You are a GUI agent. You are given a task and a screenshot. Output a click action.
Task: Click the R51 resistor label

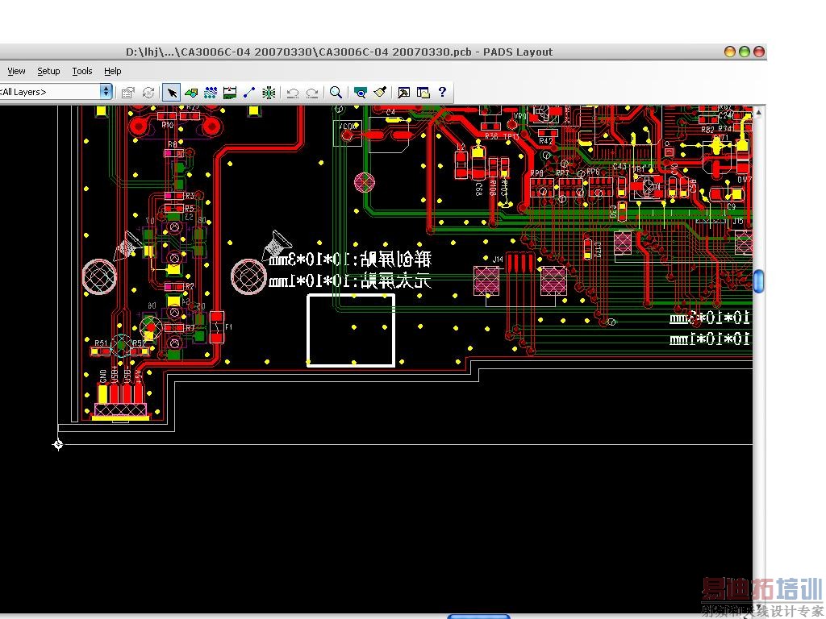click(101, 343)
